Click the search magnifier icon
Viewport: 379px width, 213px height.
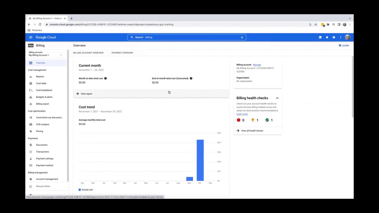132,37
